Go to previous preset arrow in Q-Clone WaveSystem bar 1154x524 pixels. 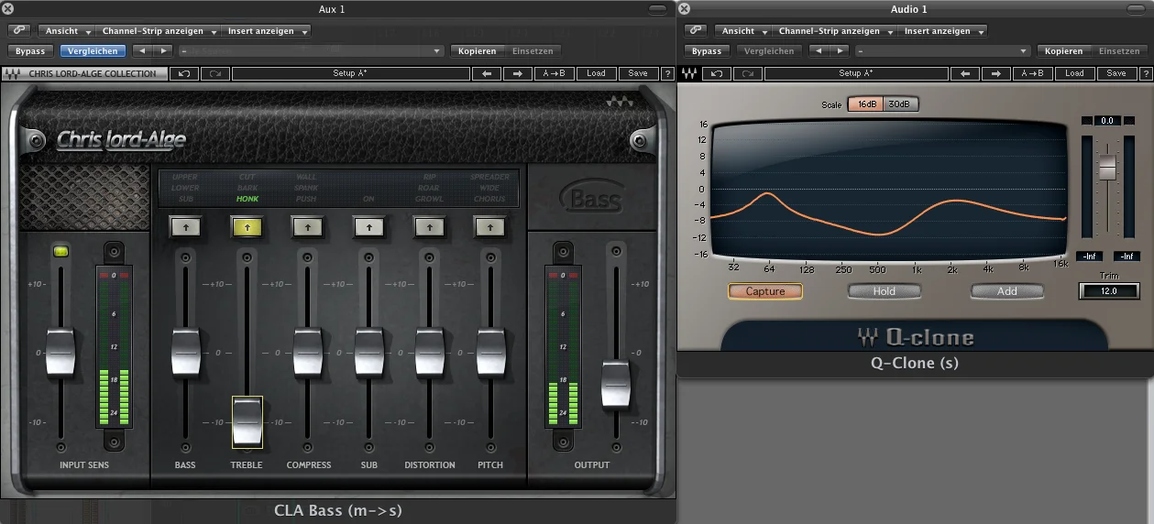click(x=964, y=73)
